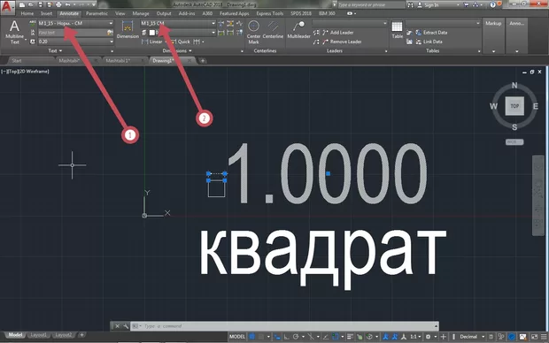
Task: Add a new drawing tab with plus
Action: [x=203, y=61]
